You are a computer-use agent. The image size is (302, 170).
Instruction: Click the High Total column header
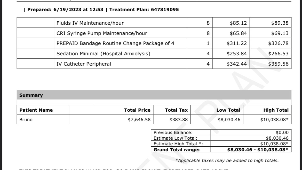tap(276, 110)
